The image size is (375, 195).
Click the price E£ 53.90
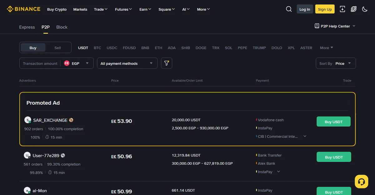(122, 121)
